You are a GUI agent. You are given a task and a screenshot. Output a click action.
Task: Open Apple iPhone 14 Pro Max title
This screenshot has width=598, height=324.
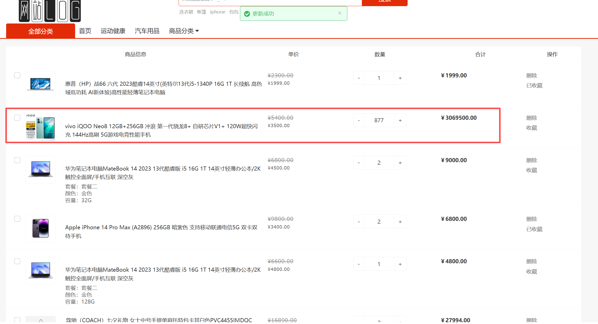click(x=161, y=232)
